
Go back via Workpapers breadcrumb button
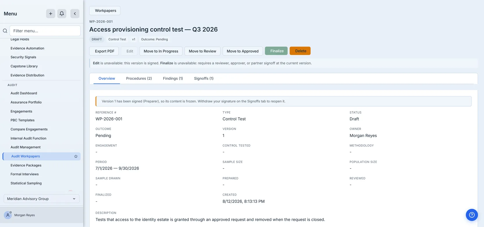(x=105, y=10)
